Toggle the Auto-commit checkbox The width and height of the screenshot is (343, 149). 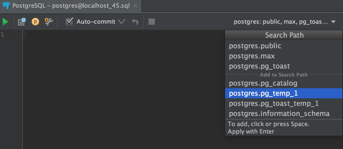(x=69, y=22)
